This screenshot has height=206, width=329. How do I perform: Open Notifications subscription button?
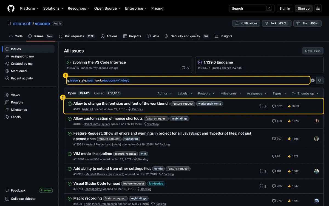point(246,23)
